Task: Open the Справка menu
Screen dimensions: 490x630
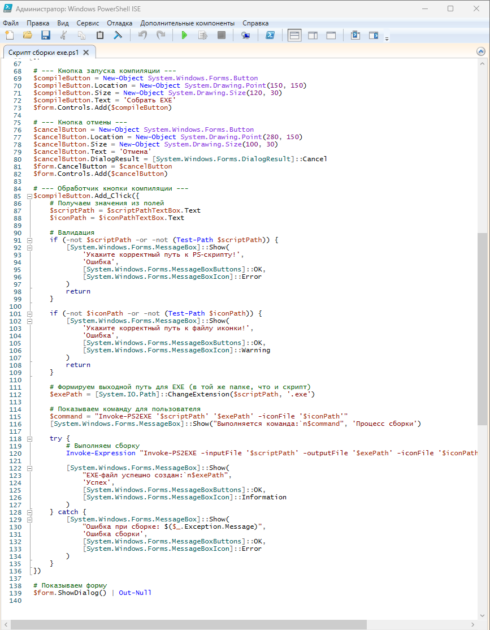Action: click(255, 23)
